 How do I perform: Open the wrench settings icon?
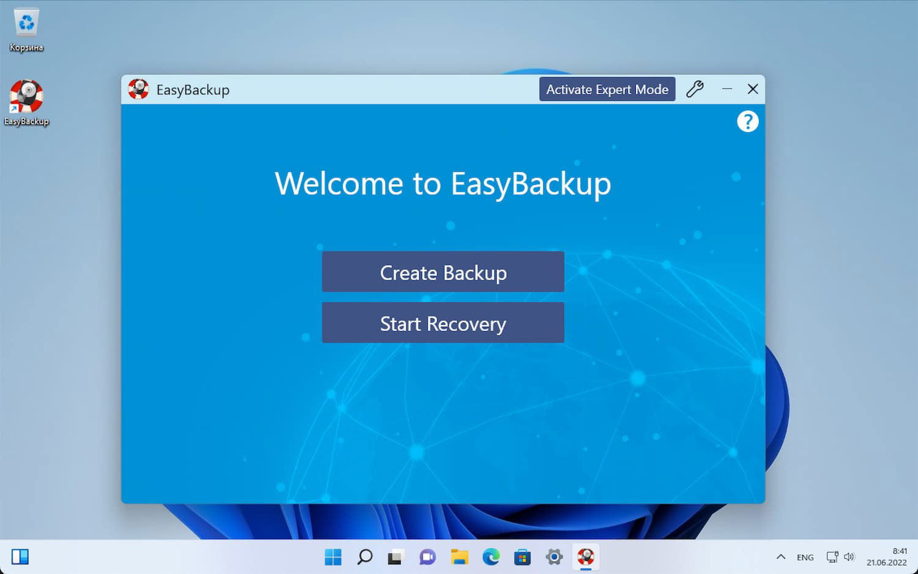tap(695, 89)
